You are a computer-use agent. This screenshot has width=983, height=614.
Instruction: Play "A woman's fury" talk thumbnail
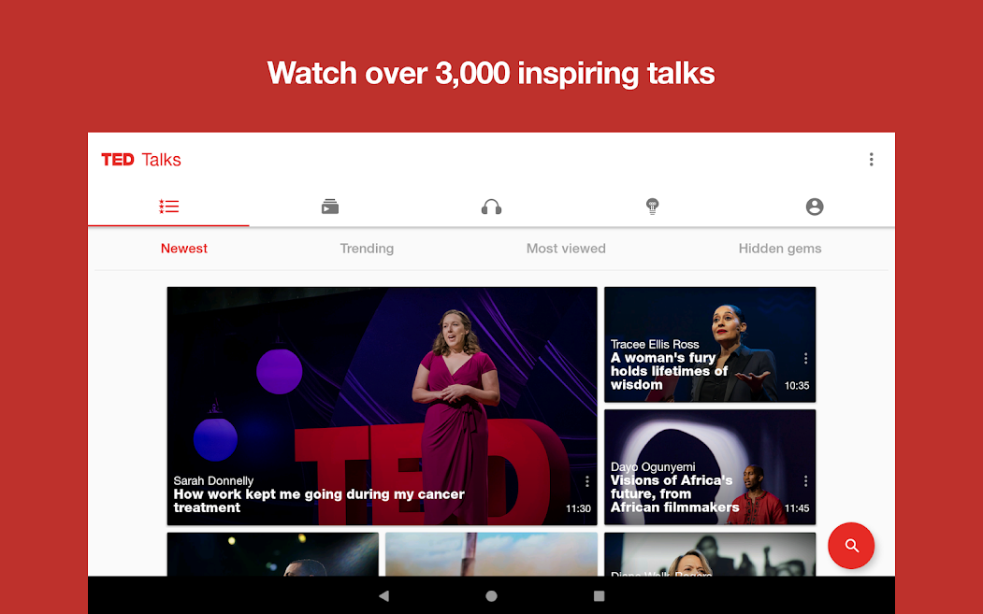701,336
